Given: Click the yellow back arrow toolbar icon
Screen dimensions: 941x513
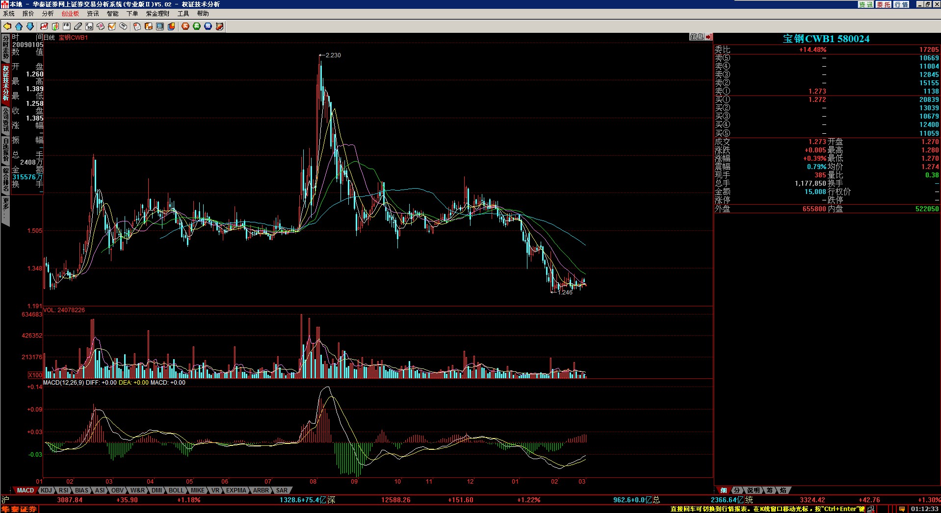Looking at the screenshot, I should pyautogui.click(x=7, y=26).
